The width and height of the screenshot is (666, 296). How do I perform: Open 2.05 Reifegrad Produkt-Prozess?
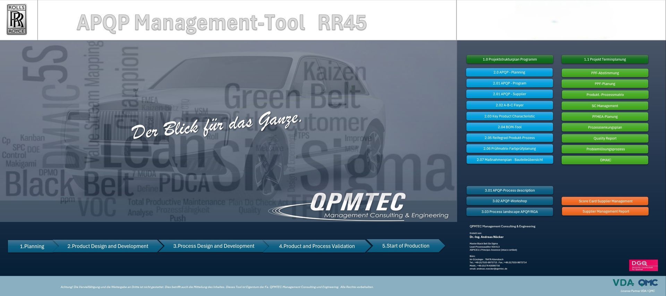point(509,138)
